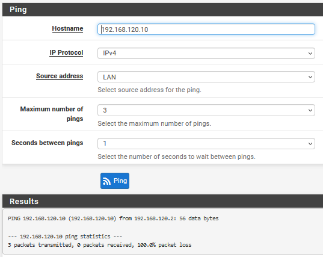This screenshot has width=323, height=257.
Task: Click the help text about seconds to wait
Action: [177, 156]
